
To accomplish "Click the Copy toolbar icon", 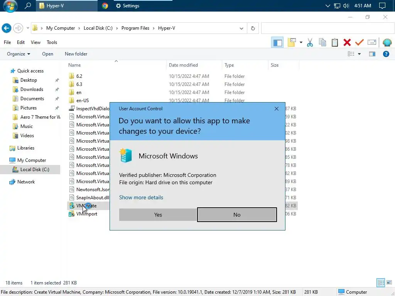I will (322, 42).
